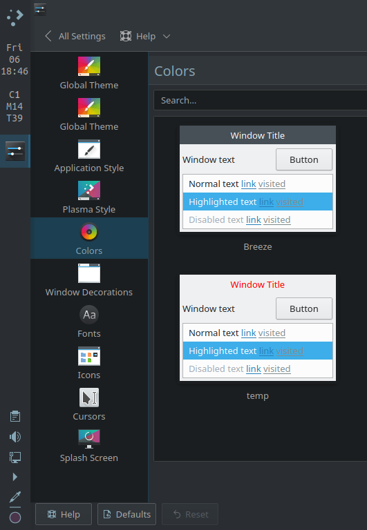Show hidden system tray icons arrow
367x530 pixels.
15,477
